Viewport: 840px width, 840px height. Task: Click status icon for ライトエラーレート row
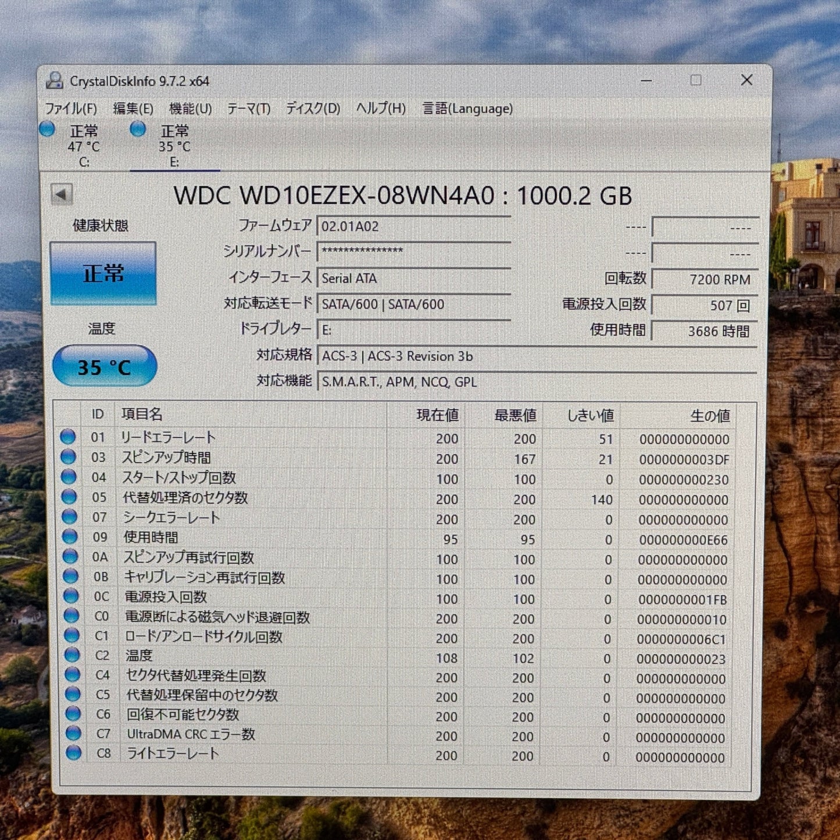coord(74,753)
